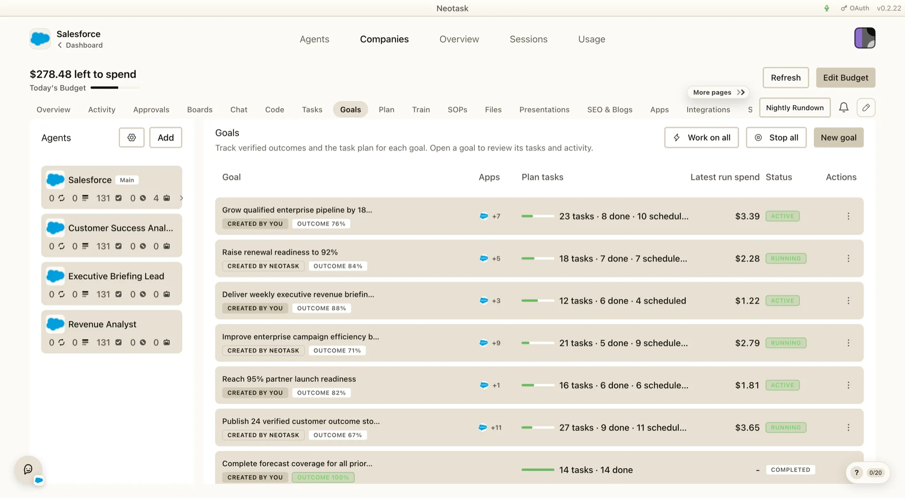Click the Salesforce cloud logo in header
The width and height of the screenshot is (905, 498).
pyautogui.click(x=40, y=39)
